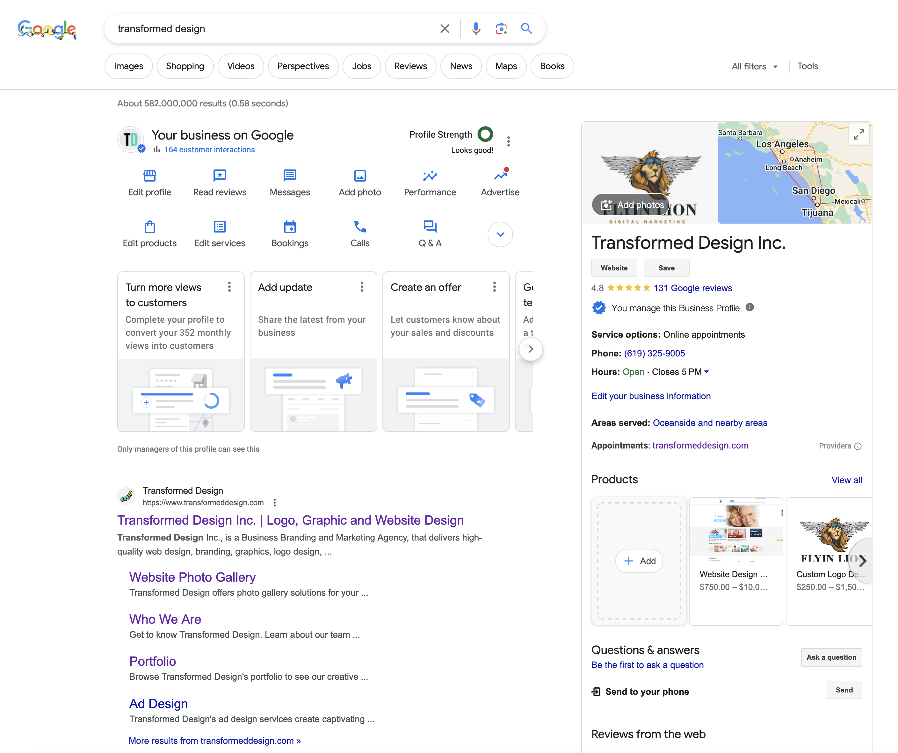Start voice search with microphone icon
The image size is (898, 753).
(476, 29)
